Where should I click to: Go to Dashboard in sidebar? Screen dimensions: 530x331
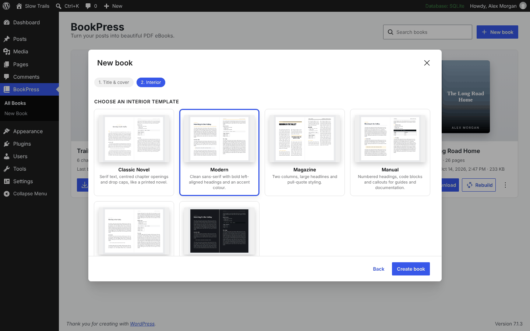pos(29,22)
